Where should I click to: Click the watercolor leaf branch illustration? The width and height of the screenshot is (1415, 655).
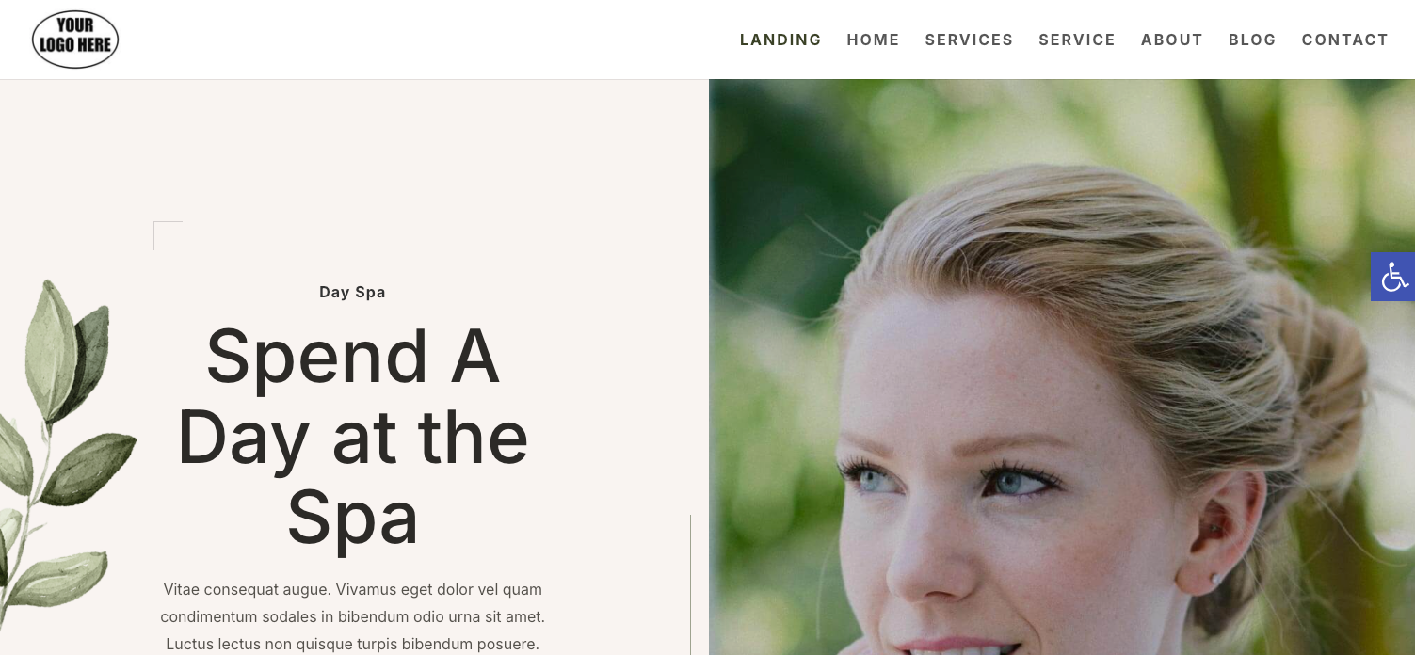[x=61, y=452]
